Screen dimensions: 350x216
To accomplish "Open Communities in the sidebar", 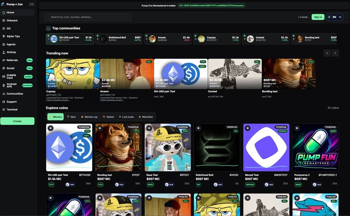I will coord(17,94).
